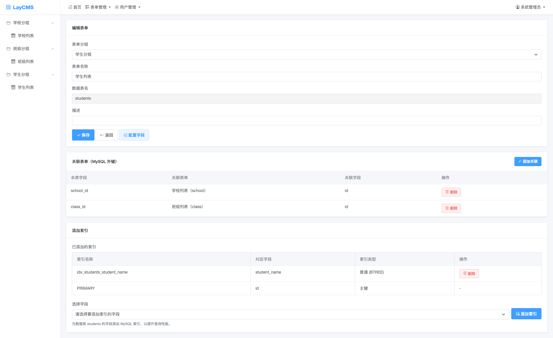The image size is (553, 338).
Task: Click the 描述 input field
Action: pyautogui.click(x=306, y=121)
